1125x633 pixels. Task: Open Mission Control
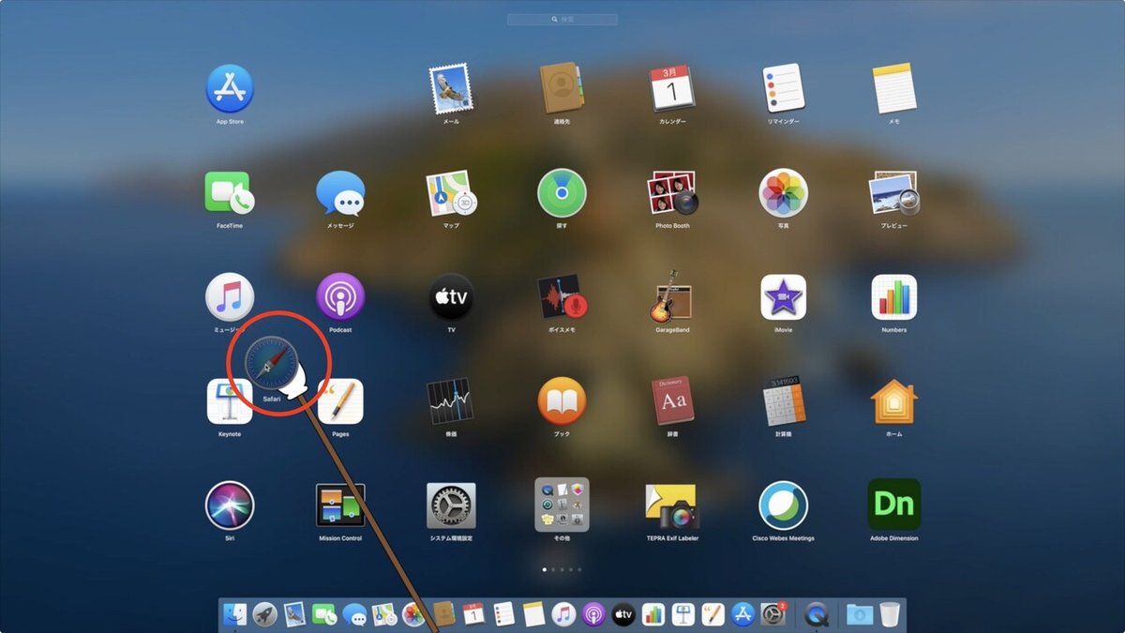click(x=340, y=505)
